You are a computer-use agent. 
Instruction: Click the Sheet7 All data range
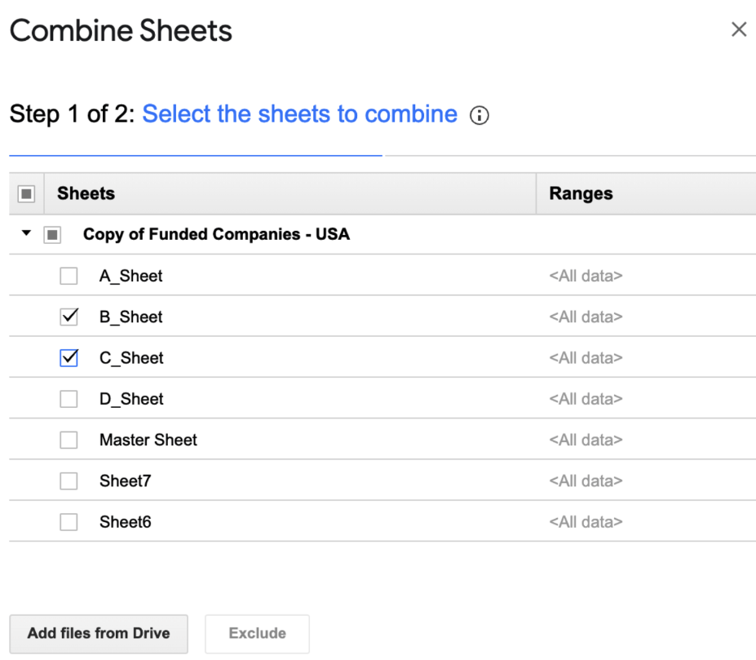pyautogui.click(x=584, y=481)
